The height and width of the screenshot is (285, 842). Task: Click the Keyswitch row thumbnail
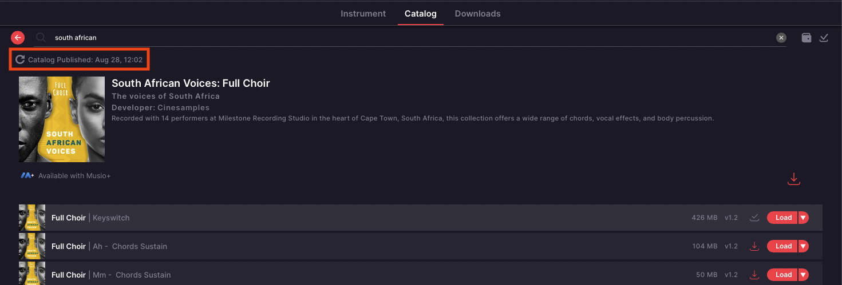point(32,218)
